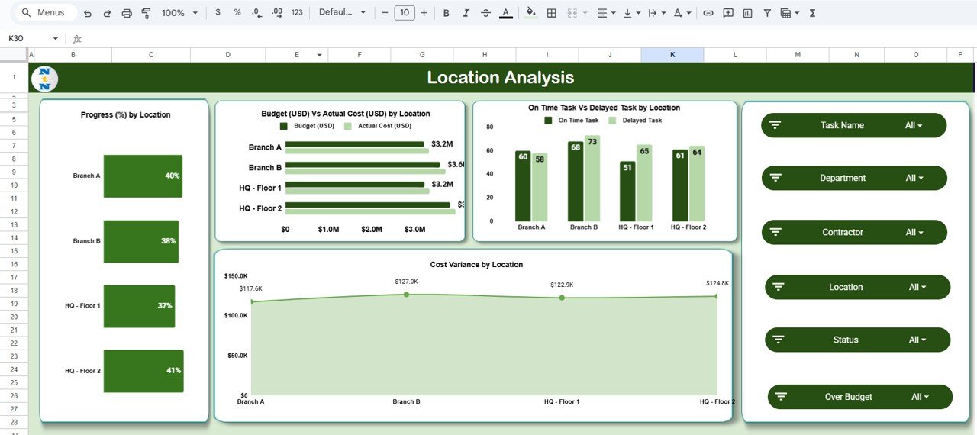Open the Functions sigma icon
Image resolution: width=977 pixels, height=435 pixels.
pos(812,13)
